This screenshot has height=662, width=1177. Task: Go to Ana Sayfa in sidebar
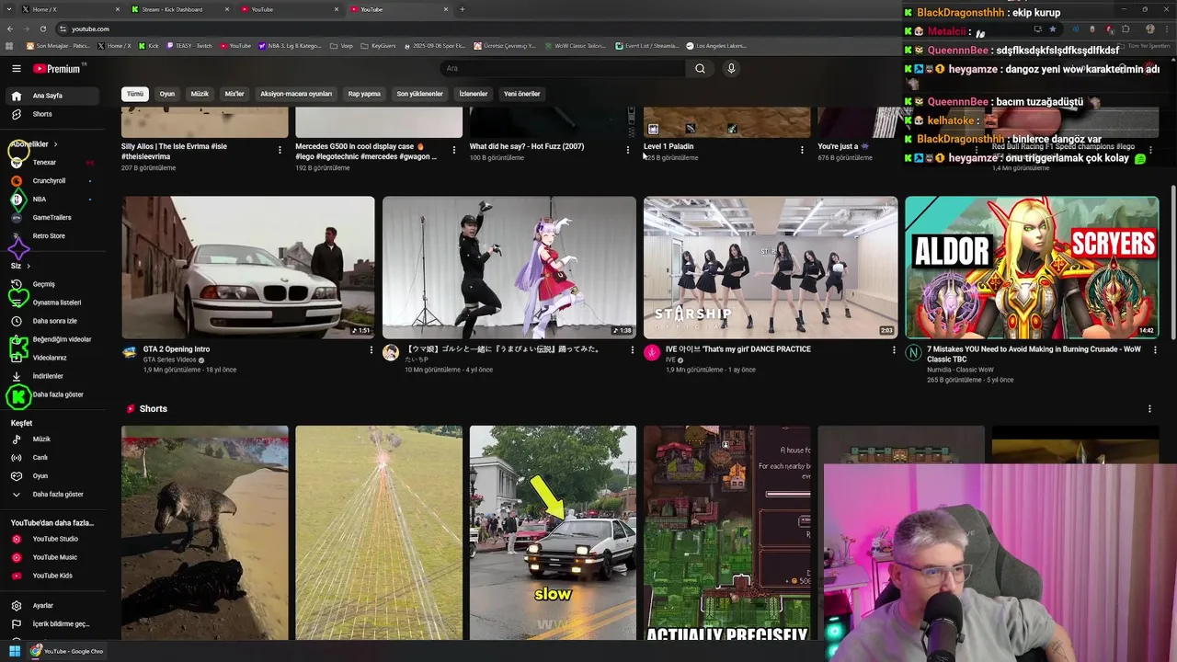[x=51, y=96]
